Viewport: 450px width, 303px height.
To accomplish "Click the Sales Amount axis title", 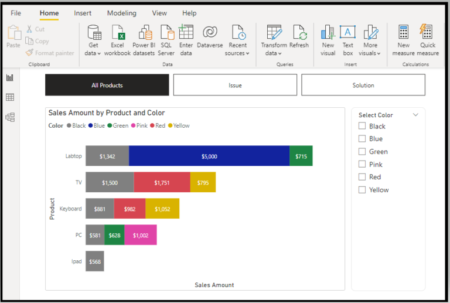I will 214,285.
